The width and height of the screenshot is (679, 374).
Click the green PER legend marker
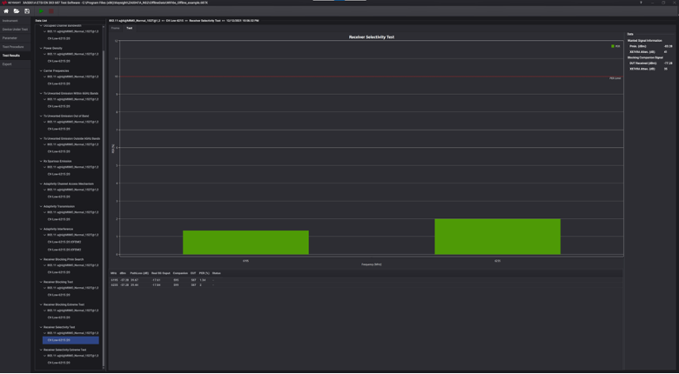click(x=613, y=46)
